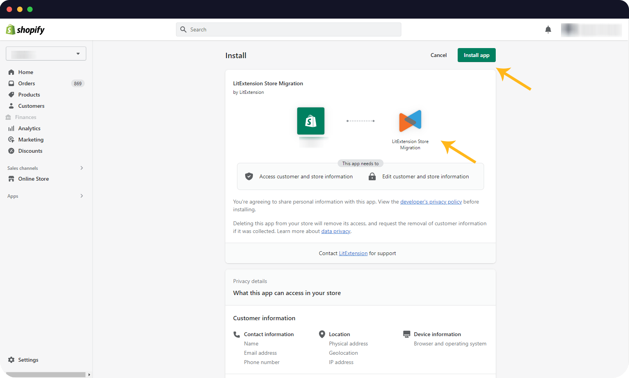The width and height of the screenshot is (629, 378).
Task: Click the account profile menu at top right
Action: pos(591,30)
